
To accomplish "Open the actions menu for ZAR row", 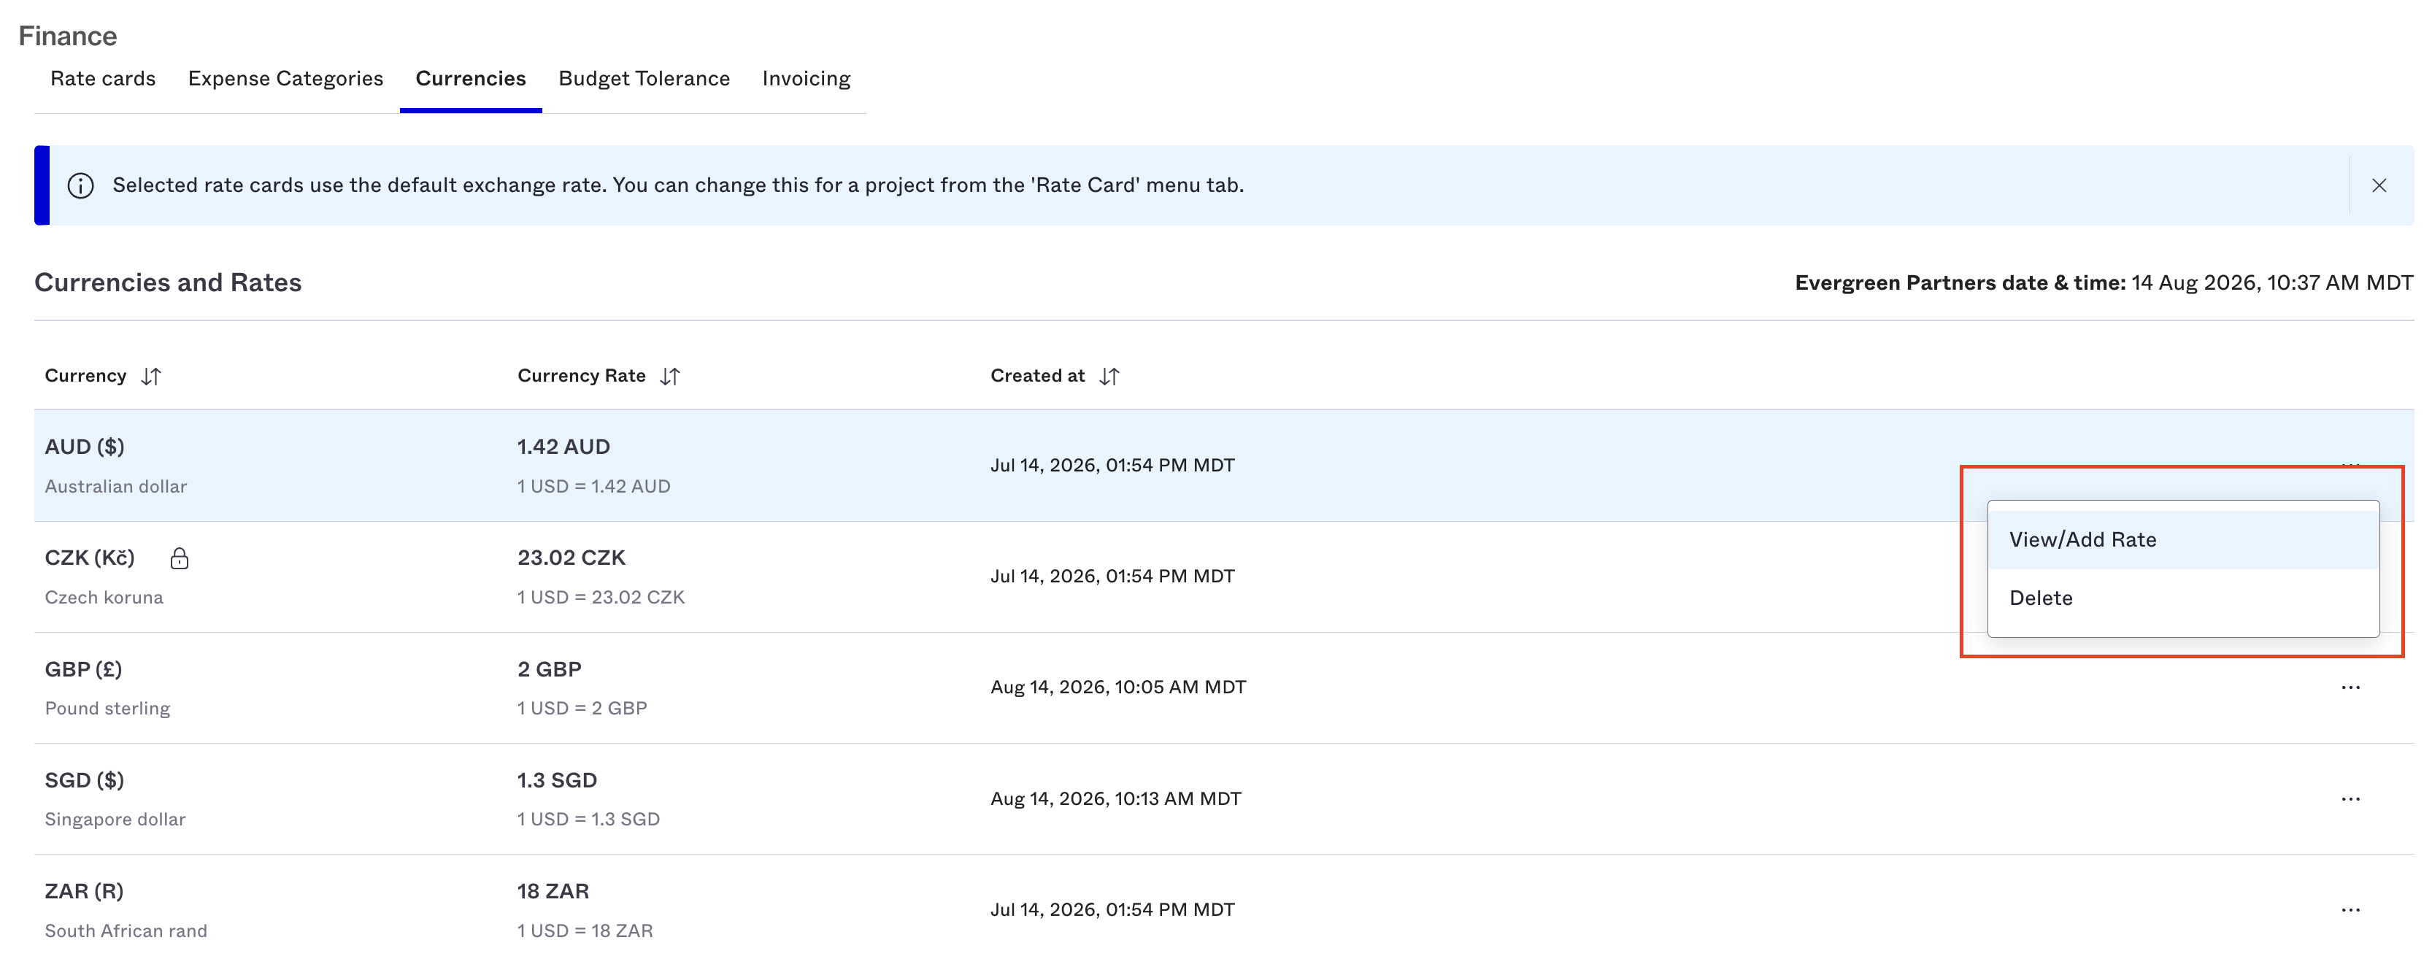I will 2350,910.
